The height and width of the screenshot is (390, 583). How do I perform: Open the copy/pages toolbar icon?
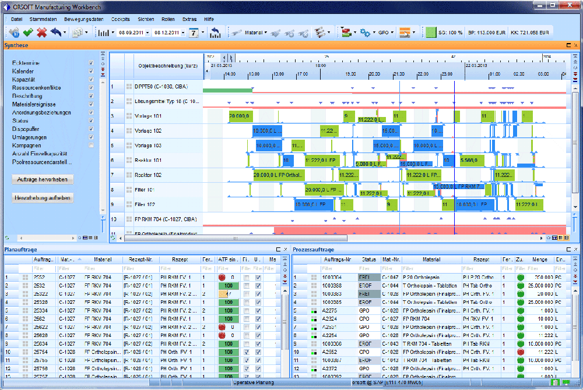coord(78,33)
